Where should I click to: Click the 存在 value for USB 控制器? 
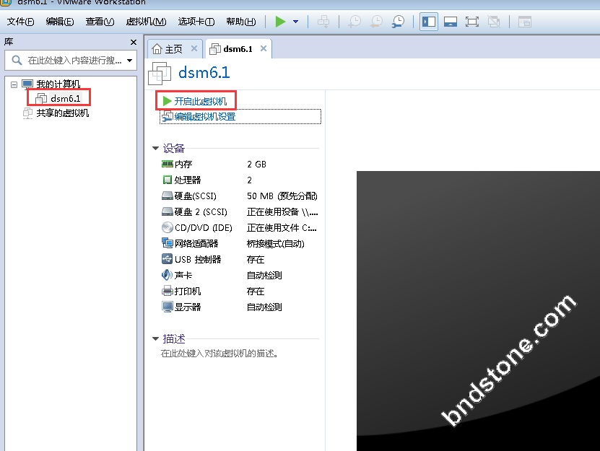point(256,259)
